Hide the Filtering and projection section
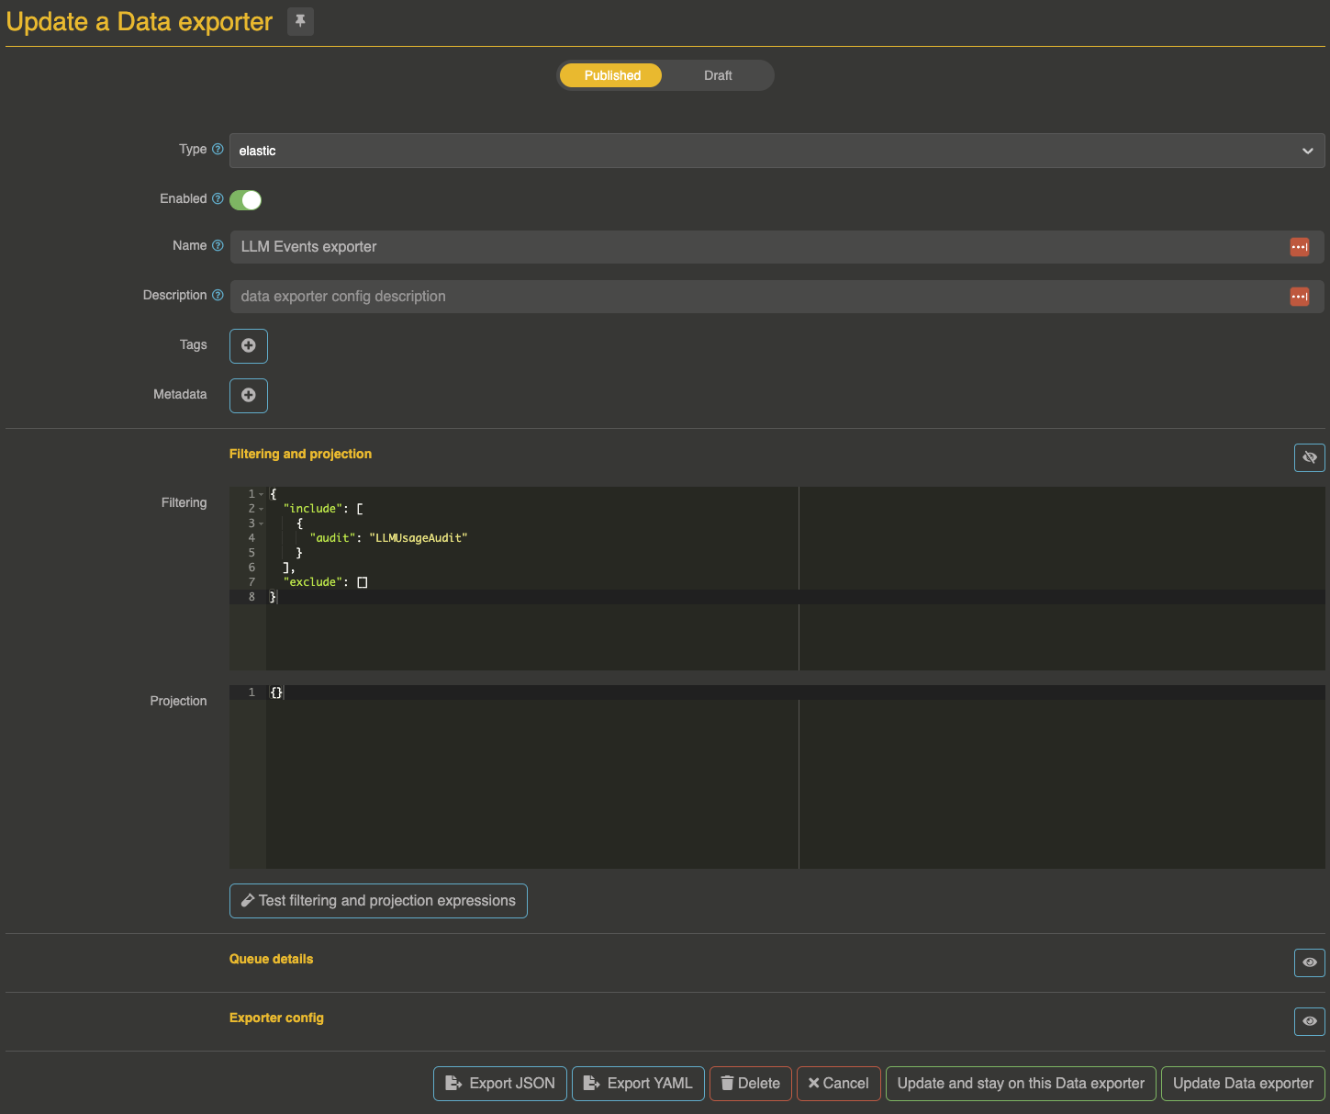1330x1114 pixels. pyautogui.click(x=1309, y=457)
